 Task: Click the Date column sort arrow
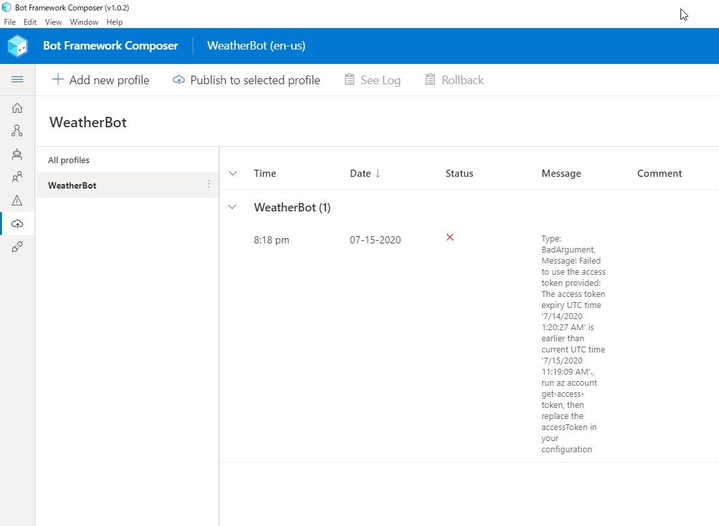click(x=378, y=173)
